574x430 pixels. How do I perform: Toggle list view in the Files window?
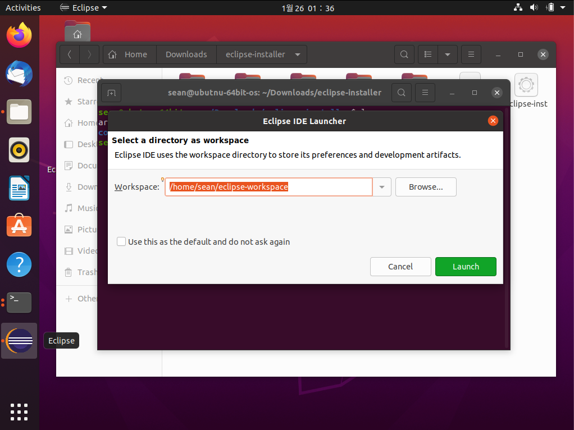coord(428,54)
